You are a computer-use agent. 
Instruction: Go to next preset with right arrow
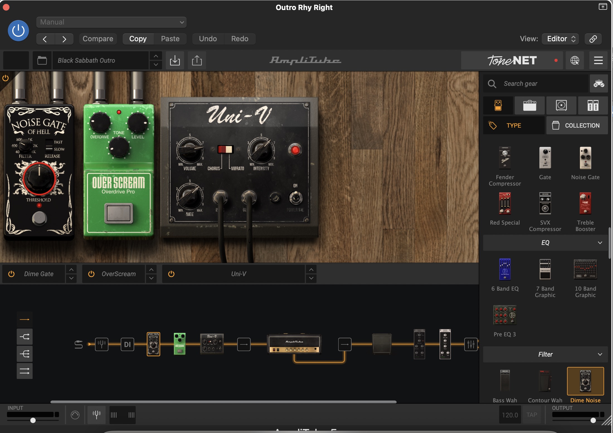[64, 39]
